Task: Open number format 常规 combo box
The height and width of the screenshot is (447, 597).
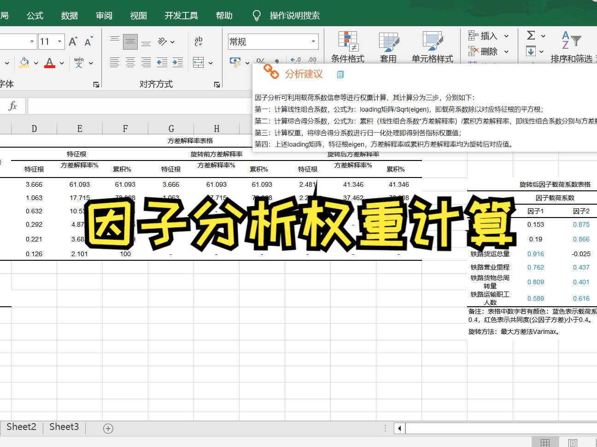Action: (x=273, y=41)
